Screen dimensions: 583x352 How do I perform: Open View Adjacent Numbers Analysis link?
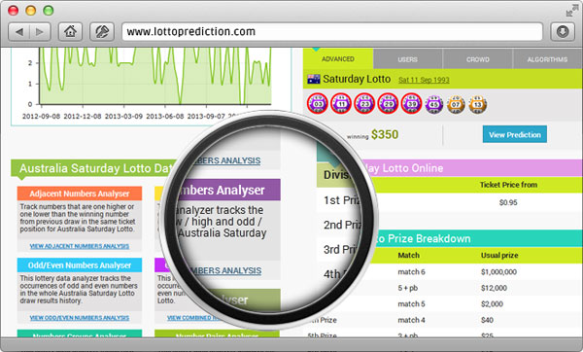pos(80,246)
